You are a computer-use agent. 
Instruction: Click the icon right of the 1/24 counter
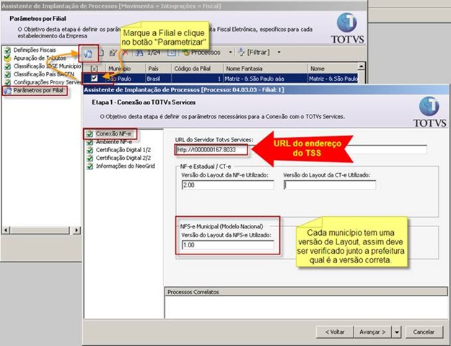pos(172,53)
